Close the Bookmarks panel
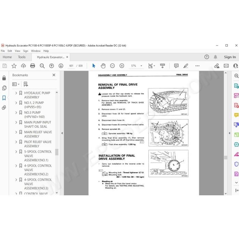Screen dimensions: 239x239 (x=54, y=75)
